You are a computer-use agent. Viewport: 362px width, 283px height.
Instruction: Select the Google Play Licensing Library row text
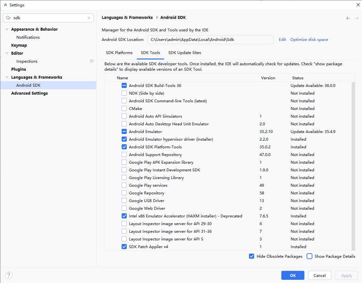(156, 177)
